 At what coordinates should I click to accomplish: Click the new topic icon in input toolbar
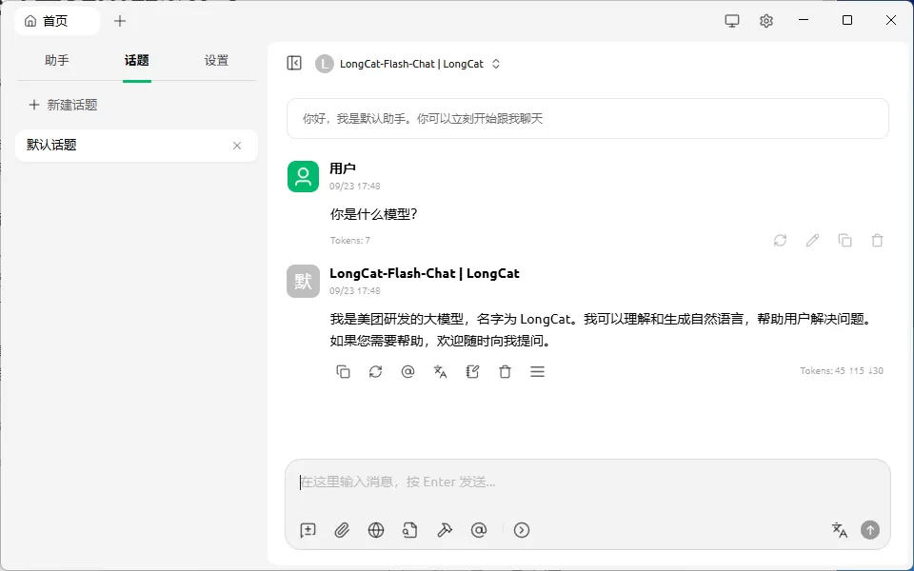[308, 530]
